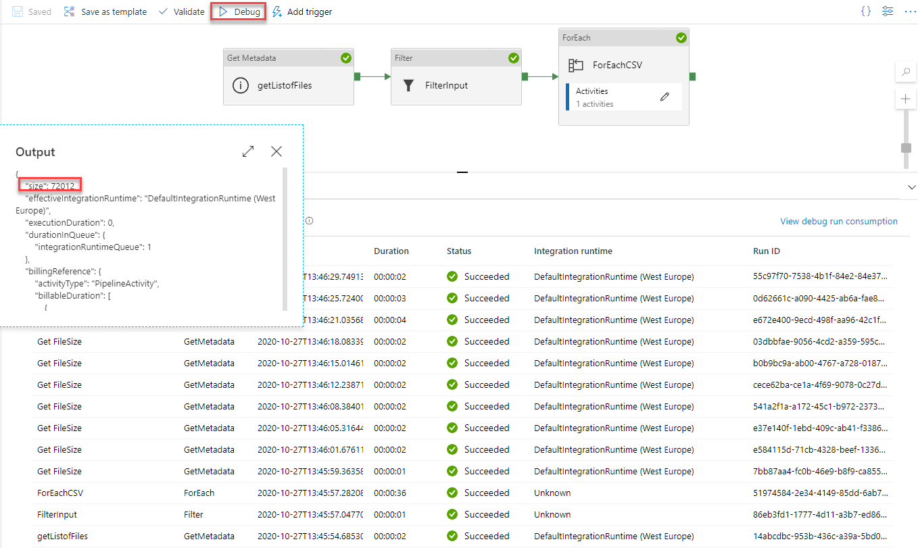Click the info icon on getListofFiles activity
This screenshot has height=548, width=918.
click(x=240, y=86)
